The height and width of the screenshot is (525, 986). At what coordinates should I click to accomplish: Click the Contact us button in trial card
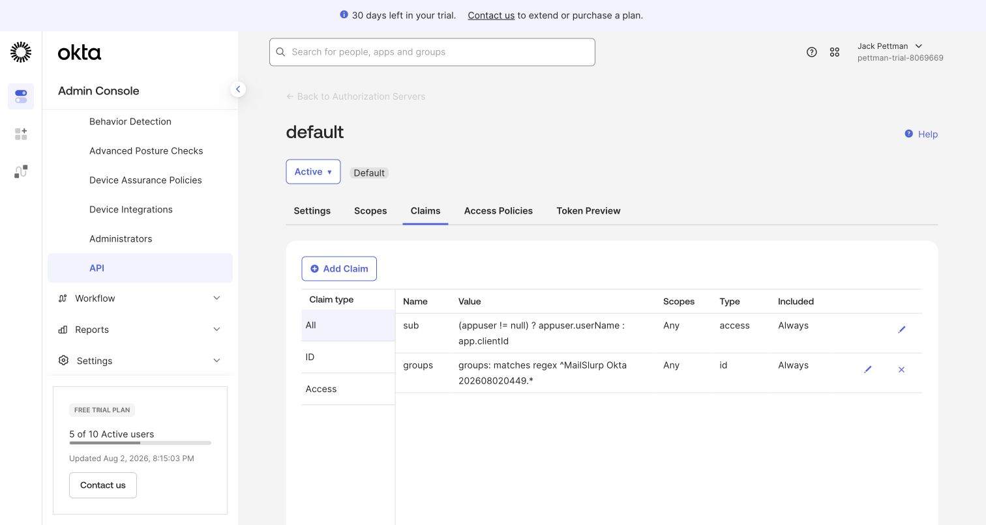pyautogui.click(x=103, y=485)
